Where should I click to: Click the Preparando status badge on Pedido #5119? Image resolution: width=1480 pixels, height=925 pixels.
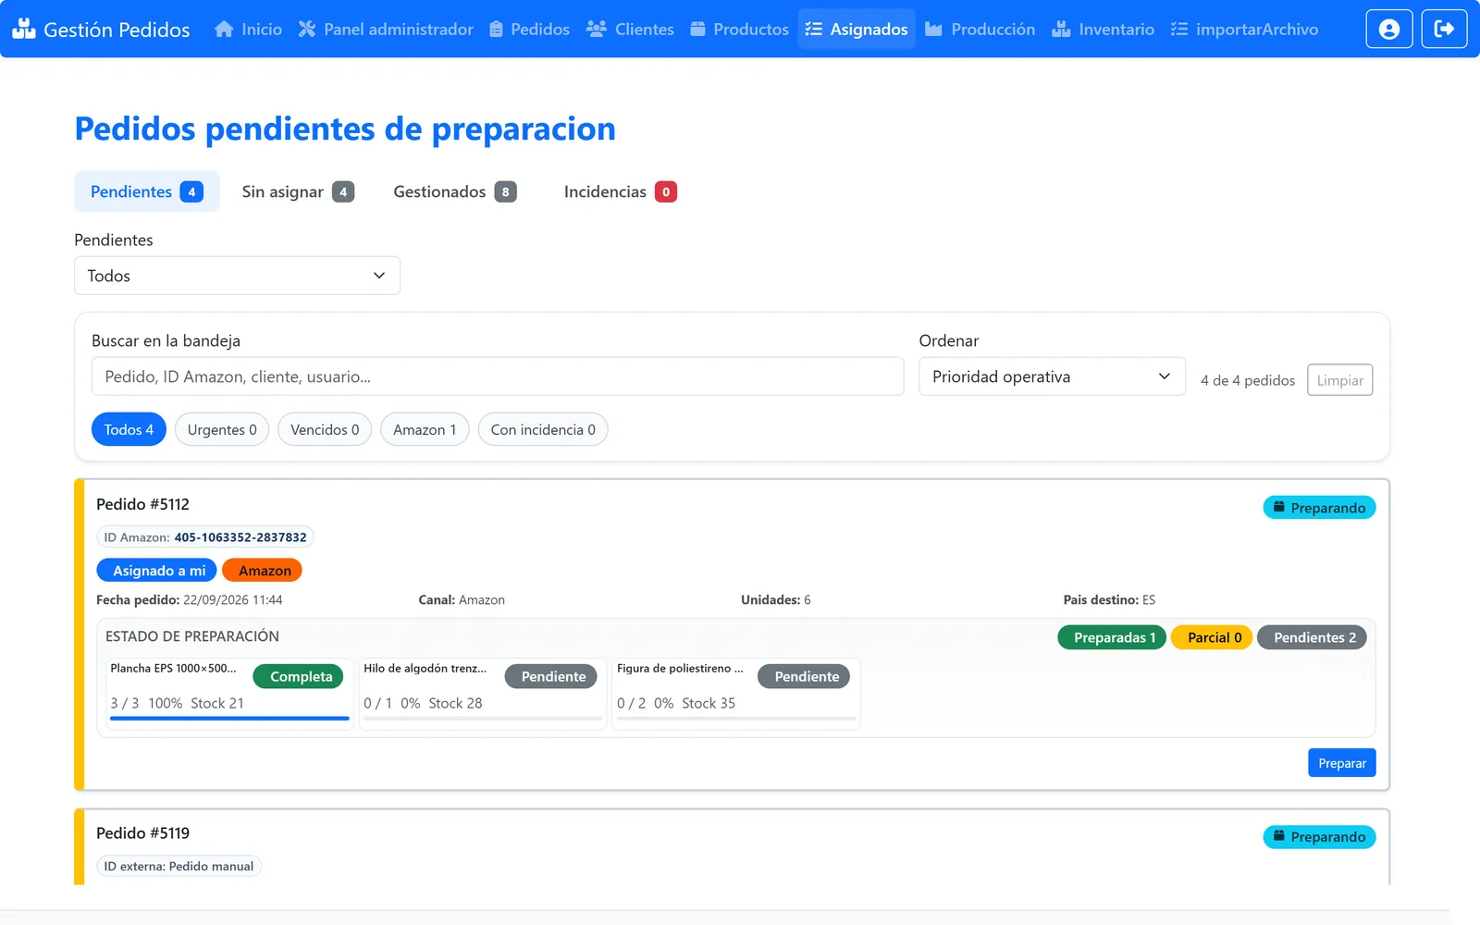coord(1319,837)
